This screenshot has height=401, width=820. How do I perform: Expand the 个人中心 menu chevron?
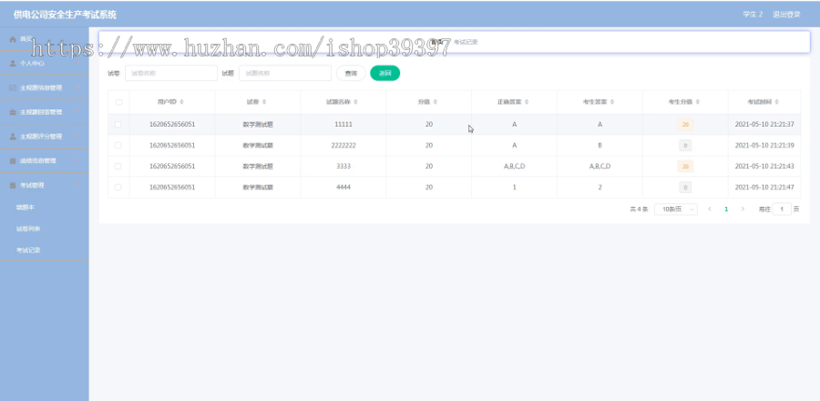(78, 63)
